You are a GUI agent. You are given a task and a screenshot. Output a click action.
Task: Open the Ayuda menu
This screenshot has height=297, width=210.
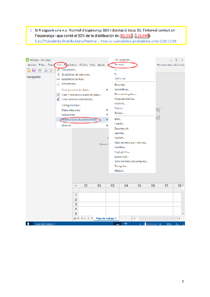[101, 65]
